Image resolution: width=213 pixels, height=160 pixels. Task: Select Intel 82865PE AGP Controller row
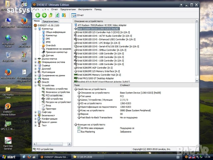(95, 68)
